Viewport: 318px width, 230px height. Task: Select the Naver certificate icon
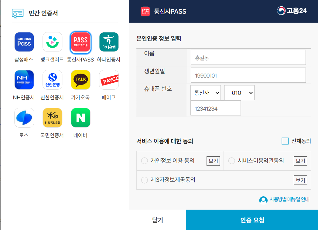tap(80, 118)
